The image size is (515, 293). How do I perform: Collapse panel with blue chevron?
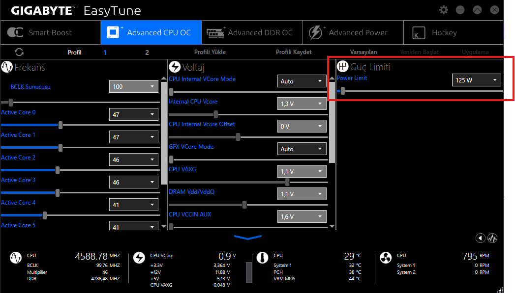247,237
